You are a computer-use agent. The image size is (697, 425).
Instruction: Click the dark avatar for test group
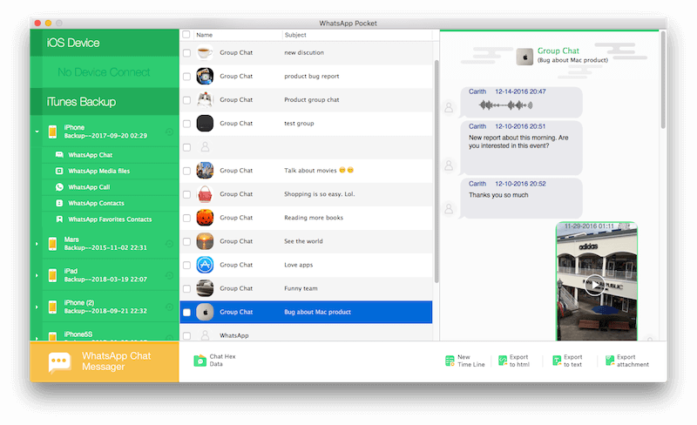205,123
